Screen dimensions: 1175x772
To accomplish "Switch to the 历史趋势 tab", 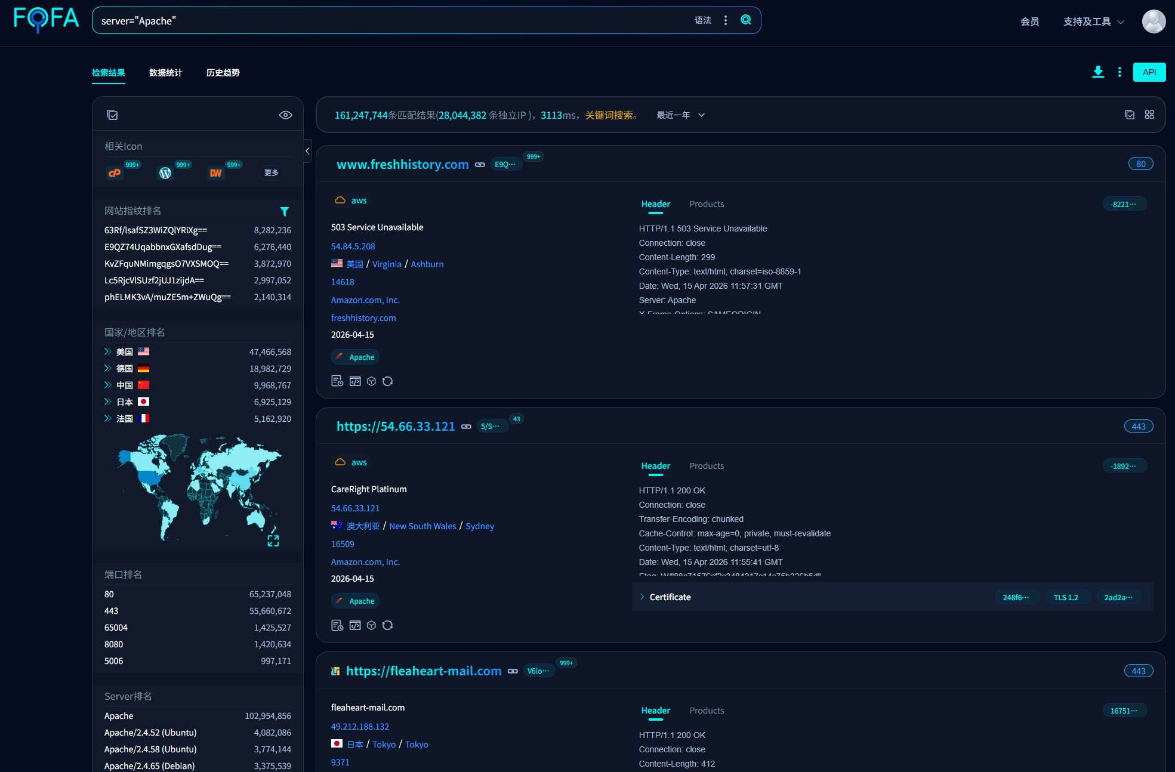I will point(223,73).
